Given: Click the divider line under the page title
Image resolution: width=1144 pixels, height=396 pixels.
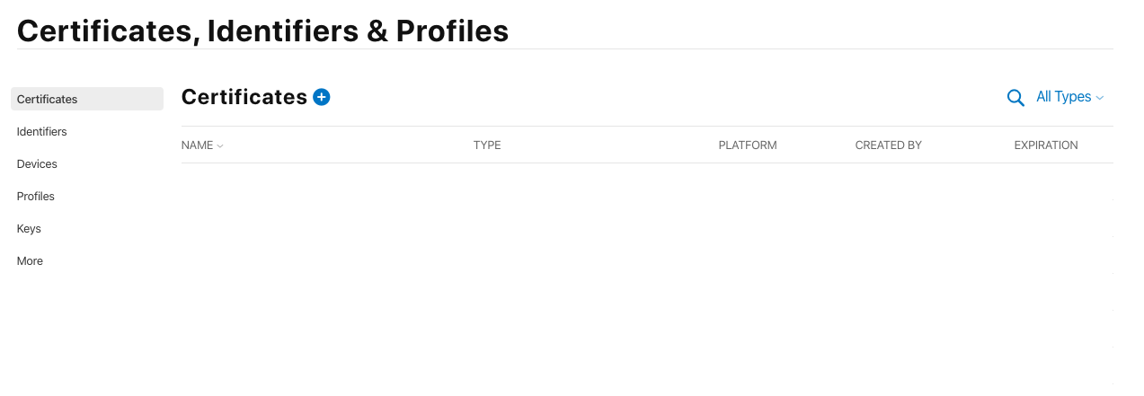Looking at the screenshot, I should (x=564, y=48).
